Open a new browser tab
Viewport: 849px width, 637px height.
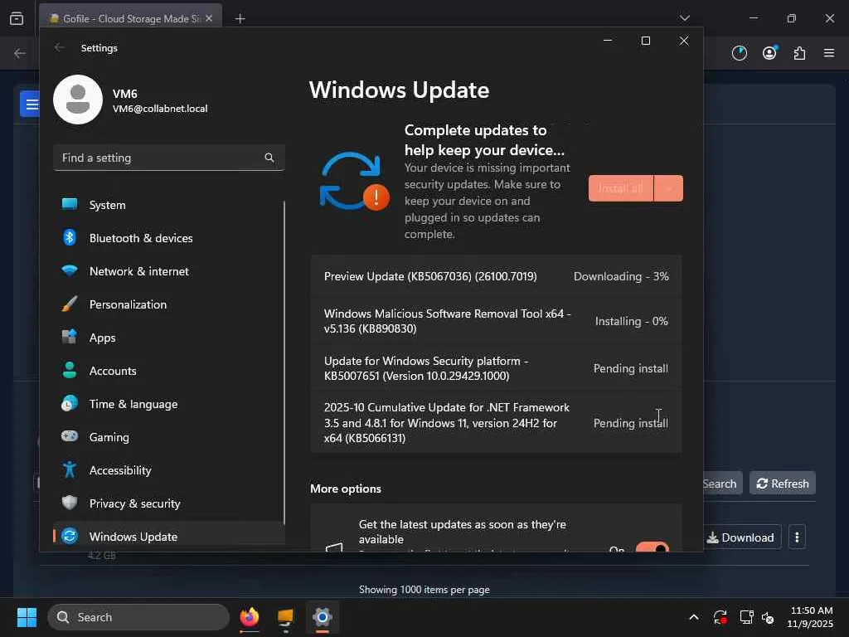click(240, 18)
